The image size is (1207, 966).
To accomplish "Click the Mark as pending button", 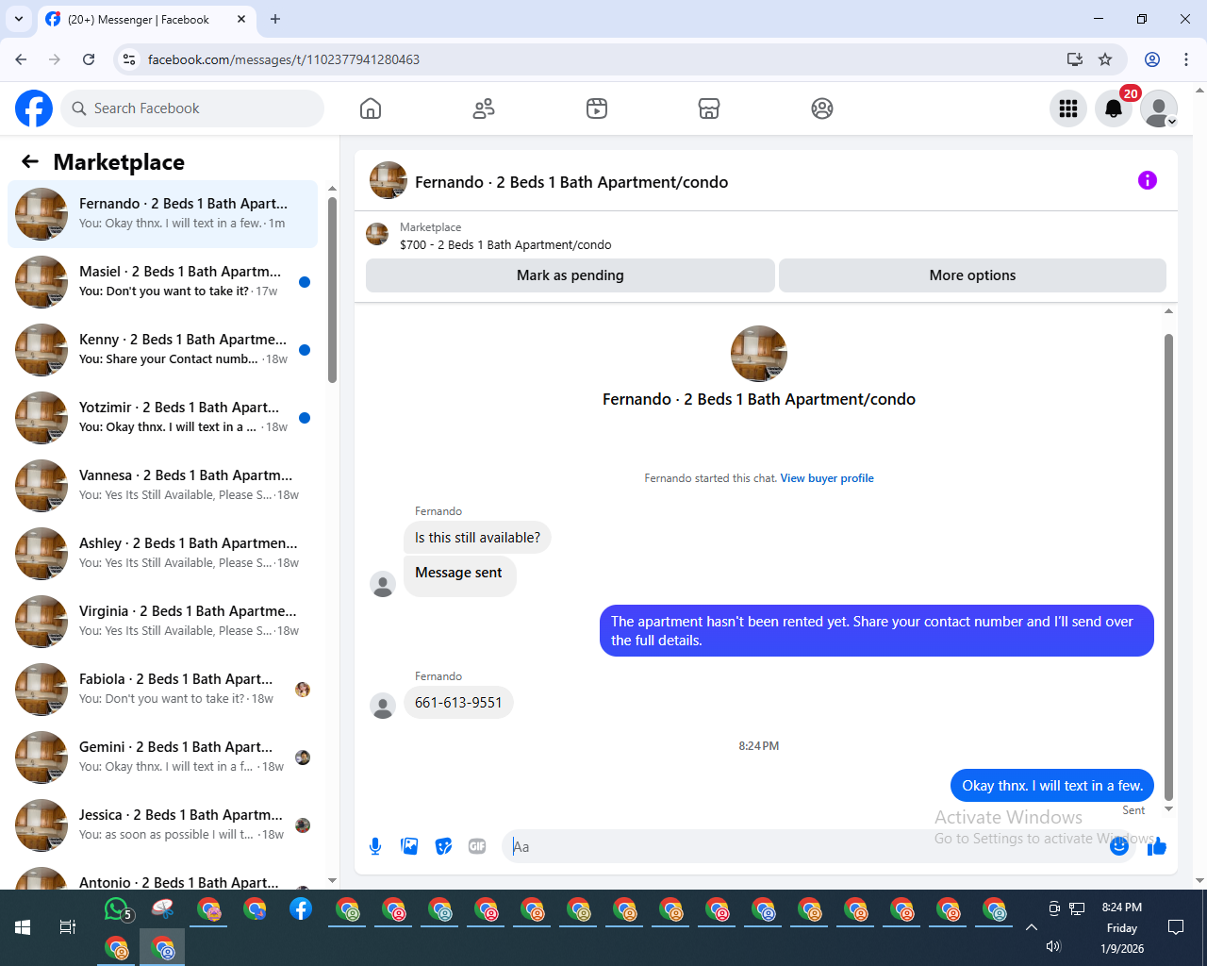I will 570,275.
